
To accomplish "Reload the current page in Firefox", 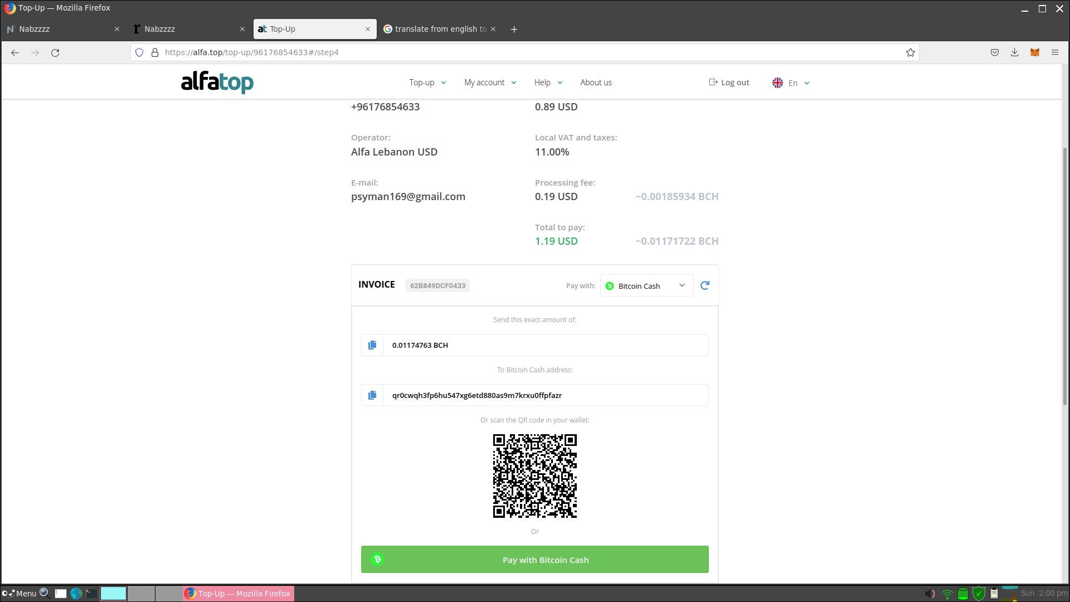I will [55, 52].
